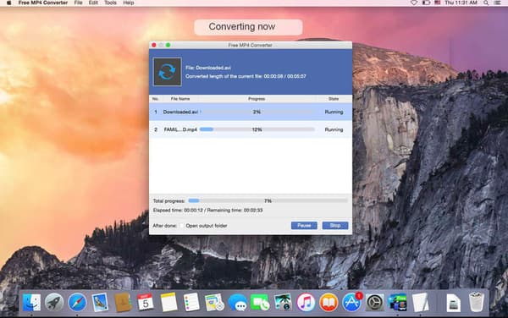Open App Store with update badge
This screenshot has height=318, width=508.
point(351,303)
